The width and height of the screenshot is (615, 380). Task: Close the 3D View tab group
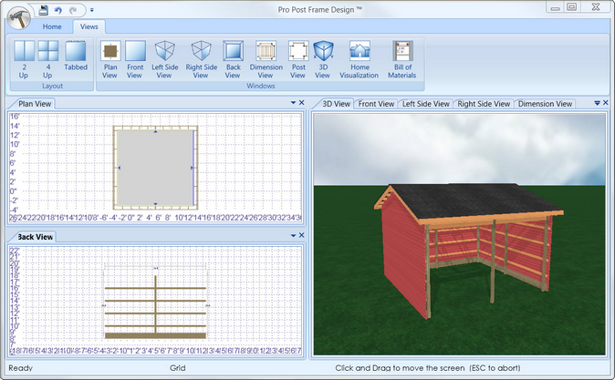click(606, 103)
